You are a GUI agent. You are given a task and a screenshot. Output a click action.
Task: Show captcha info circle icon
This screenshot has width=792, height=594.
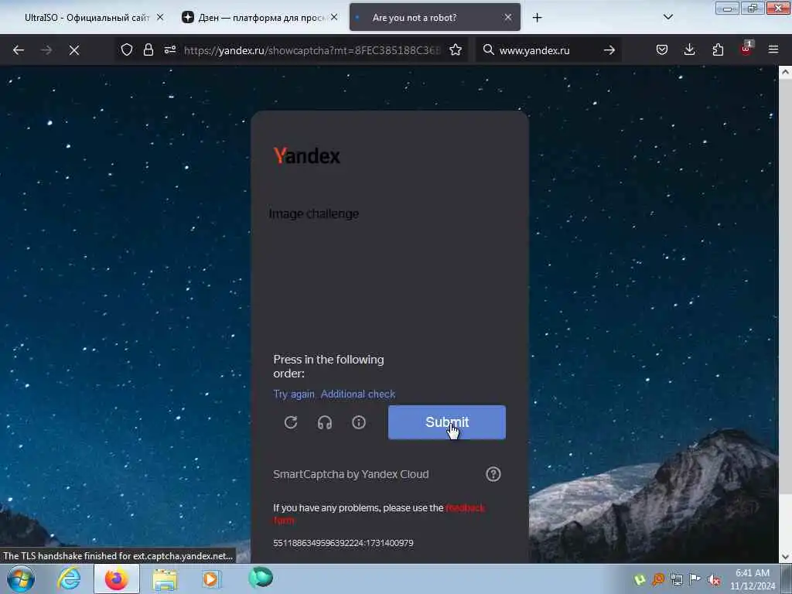(359, 422)
